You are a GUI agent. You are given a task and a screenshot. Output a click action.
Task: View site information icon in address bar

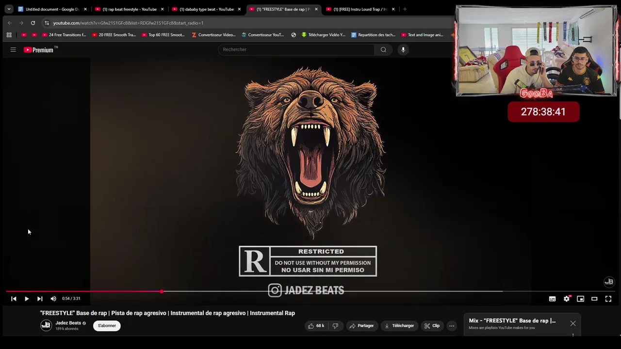(x=47, y=23)
